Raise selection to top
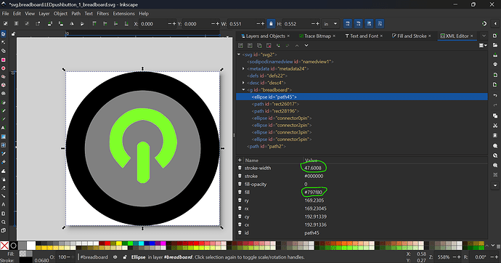The height and width of the screenshot is (263, 501). tap(94, 24)
